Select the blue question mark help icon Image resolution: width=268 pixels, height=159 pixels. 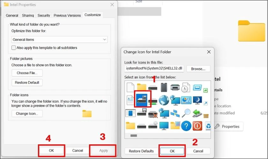(x=186, y=126)
